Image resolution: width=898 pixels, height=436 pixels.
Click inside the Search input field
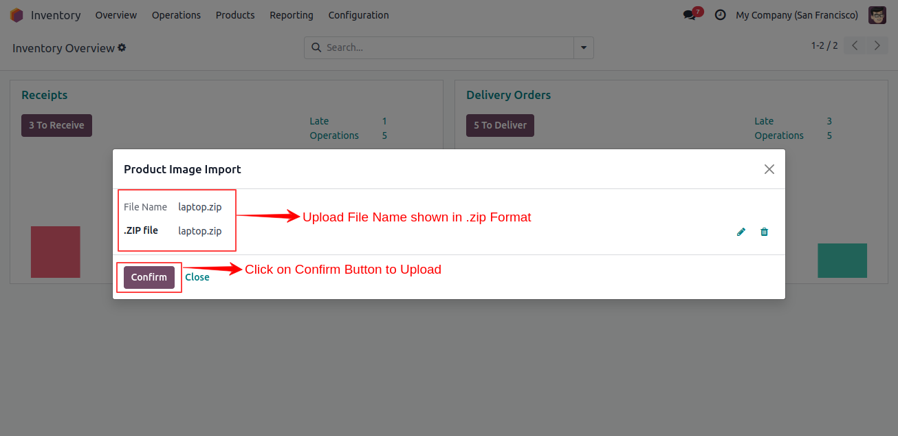pos(440,47)
